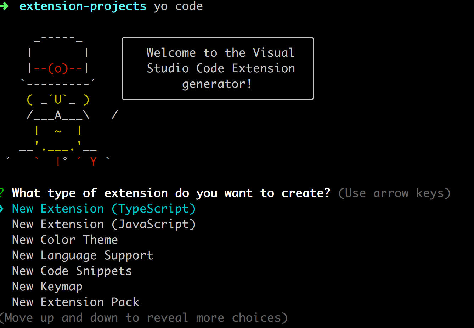Pick New Keymap option
Viewport: 474px width, 328px height.
[x=47, y=287]
